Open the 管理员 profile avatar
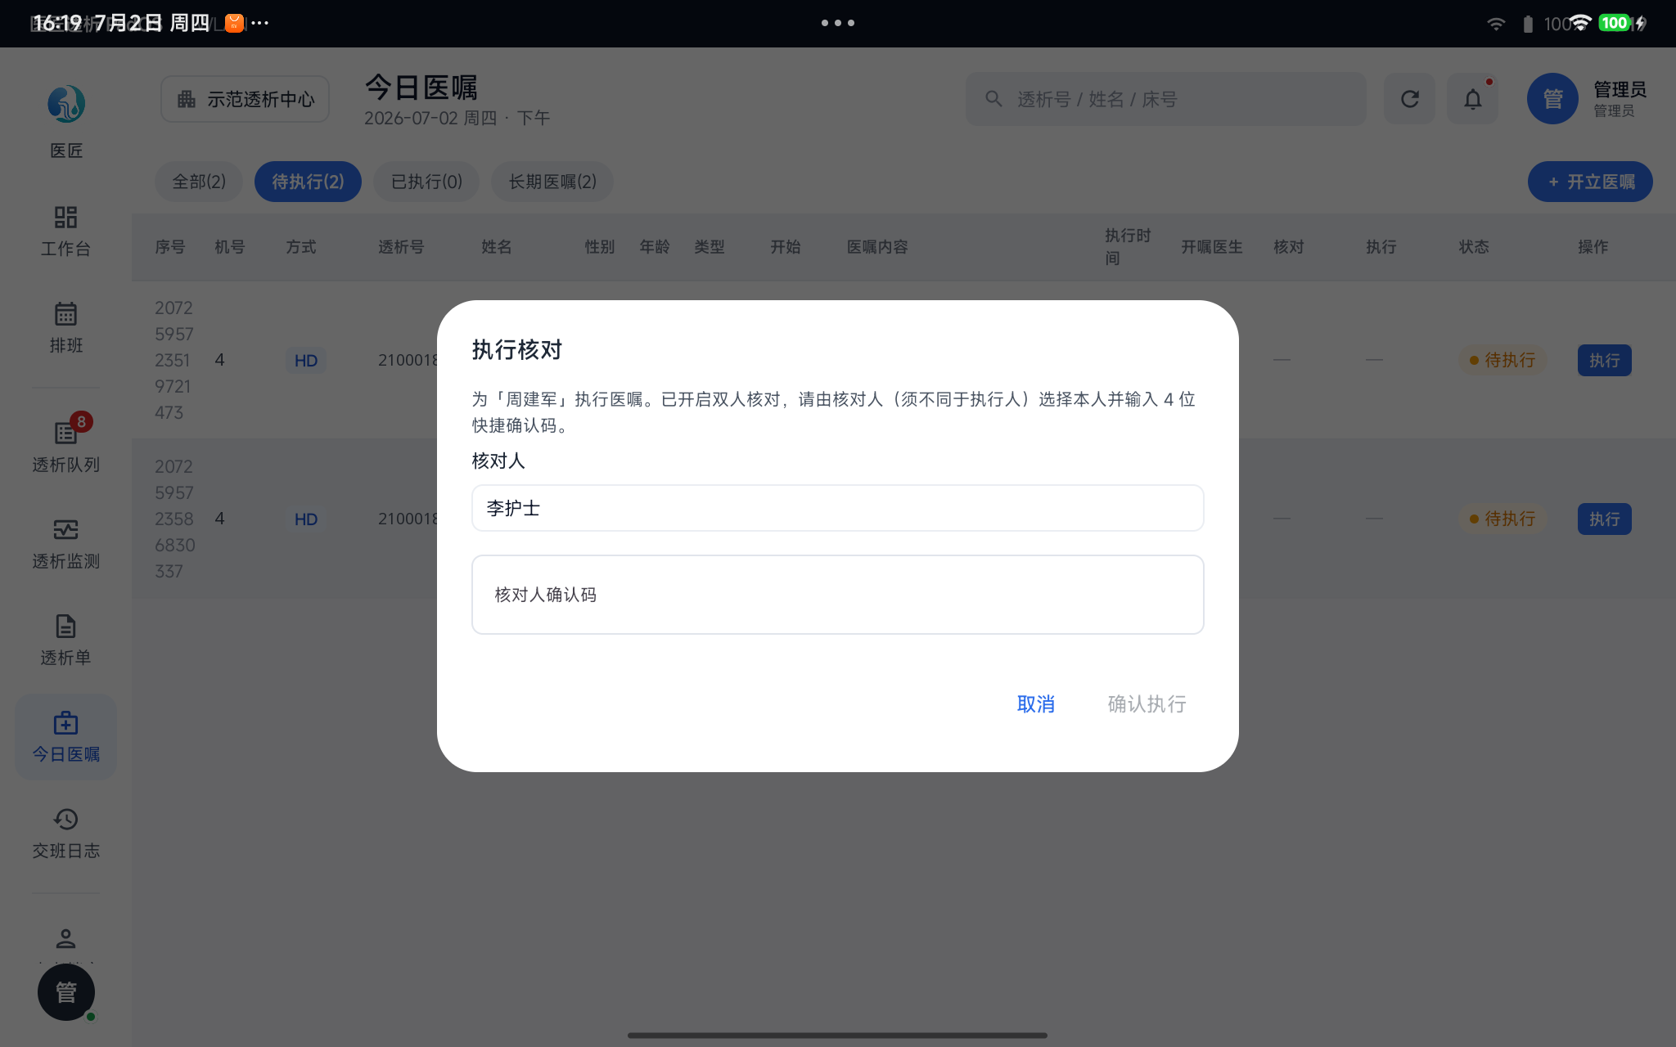 click(x=1552, y=99)
